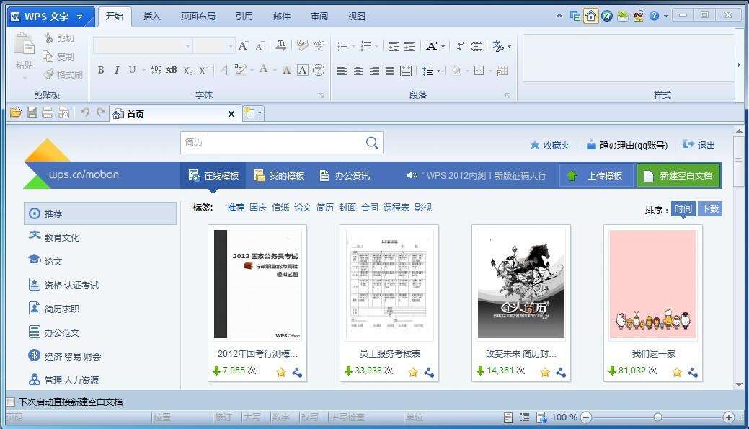
Task: Select the Format Painter (格式刷) brush
Action: pyautogui.click(x=49, y=74)
